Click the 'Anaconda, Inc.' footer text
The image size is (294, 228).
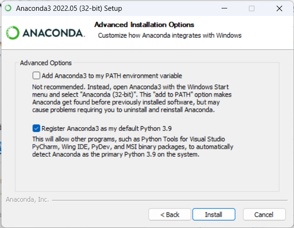pos(27,199)
